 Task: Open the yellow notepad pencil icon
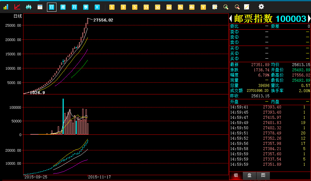coord(247,7)
